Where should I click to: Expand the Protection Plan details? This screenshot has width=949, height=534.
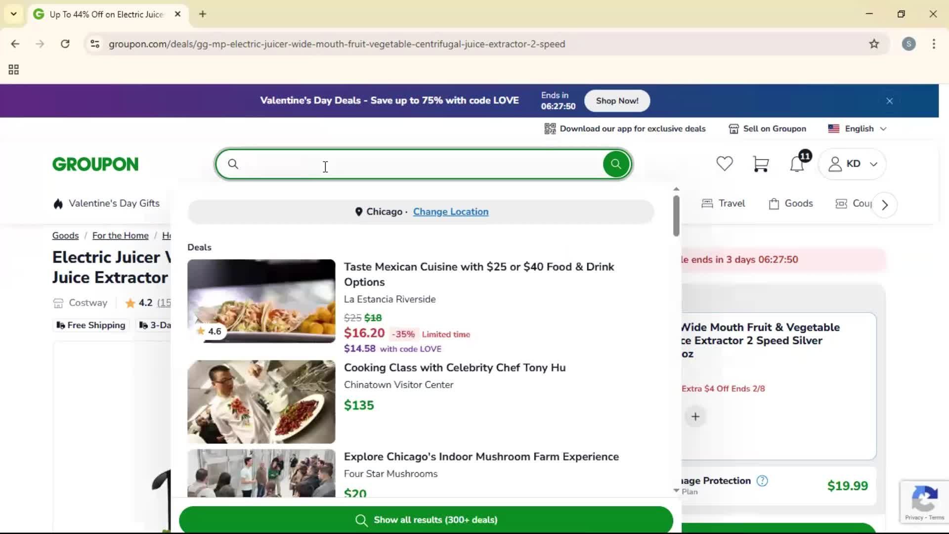coord(676,491)
